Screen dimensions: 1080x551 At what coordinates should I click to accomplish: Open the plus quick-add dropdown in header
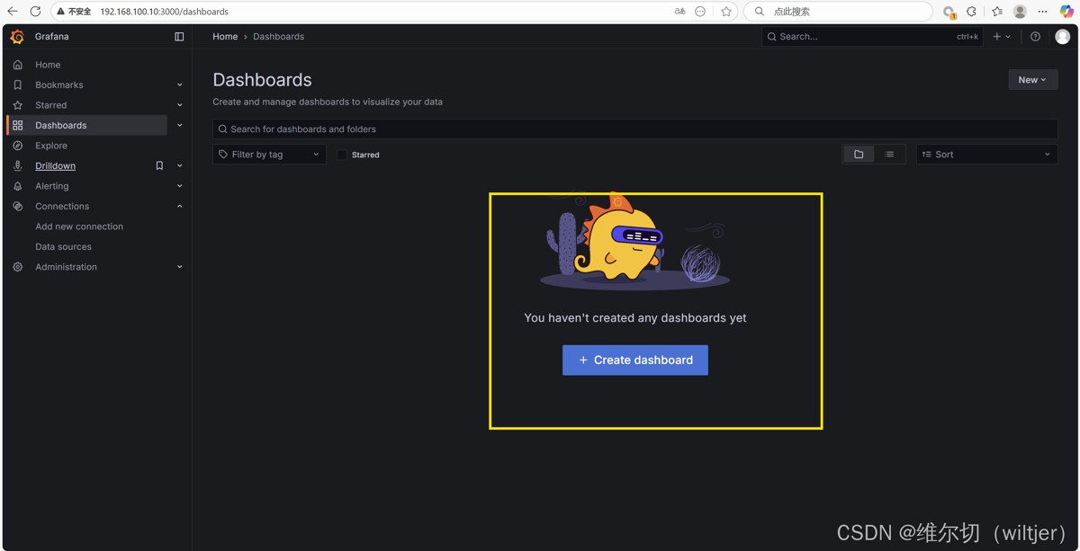(x=1002, y=37)
